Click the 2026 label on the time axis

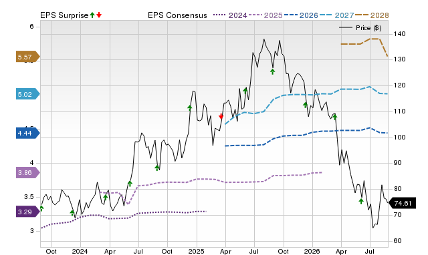[312, 251]
